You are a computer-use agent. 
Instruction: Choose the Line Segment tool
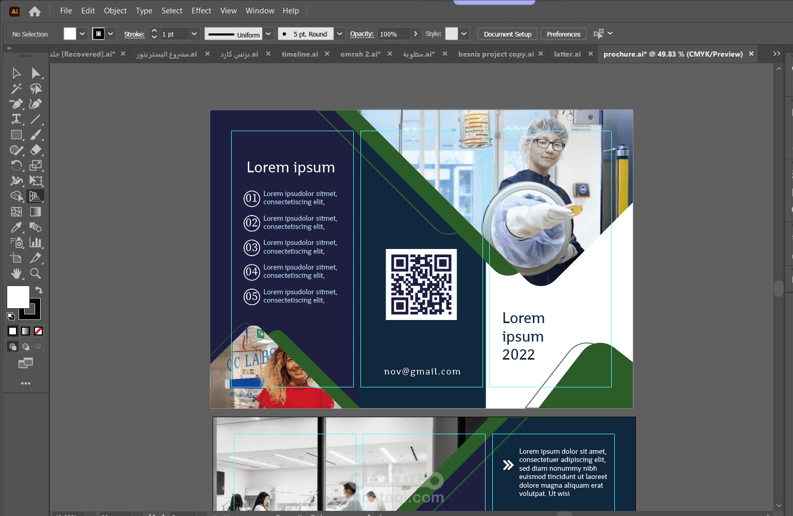click(36, 119)
